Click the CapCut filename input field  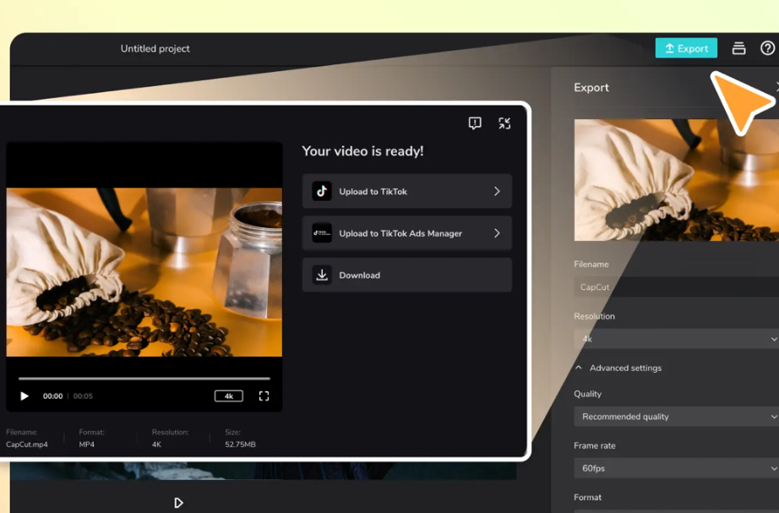(676, 287)
